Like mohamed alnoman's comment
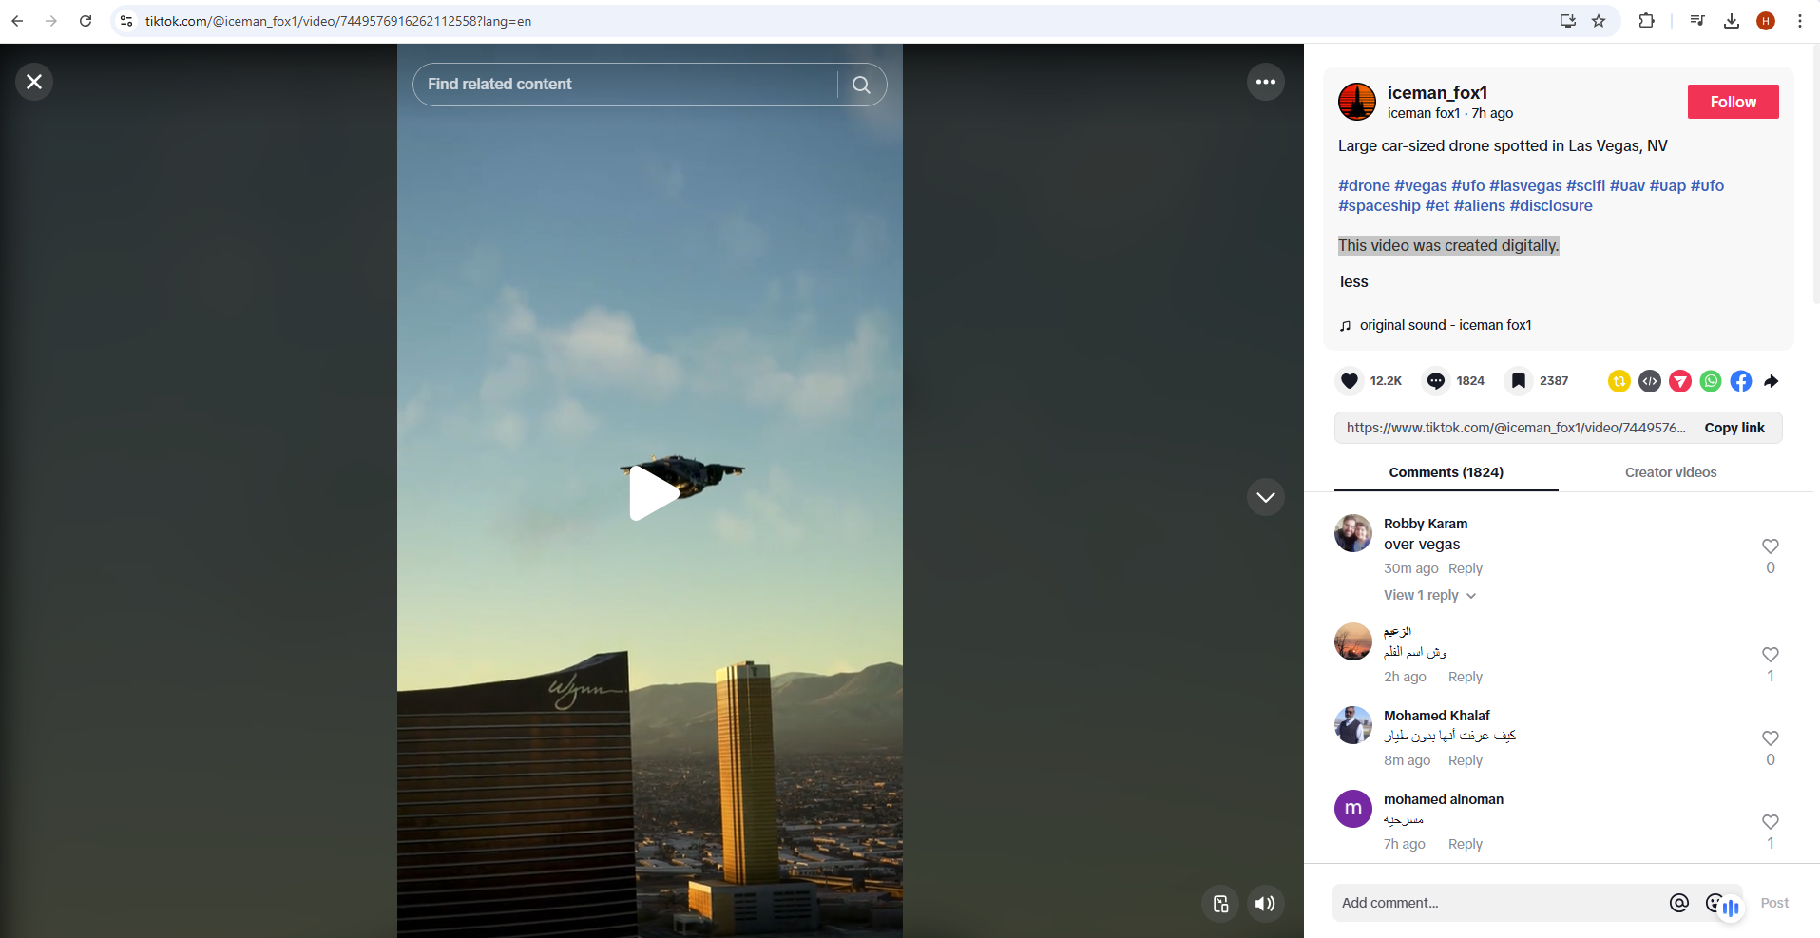 click(1770, 822)
